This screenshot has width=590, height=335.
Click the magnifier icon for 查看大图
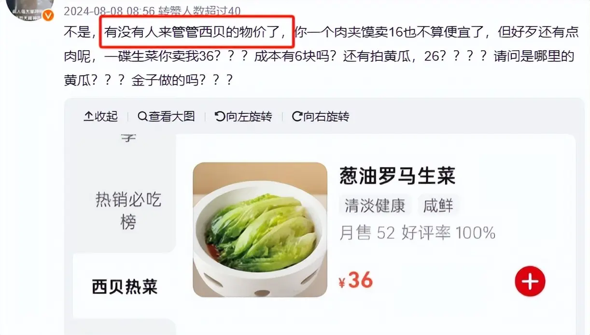pyautogui.click(x=142, y=116)
